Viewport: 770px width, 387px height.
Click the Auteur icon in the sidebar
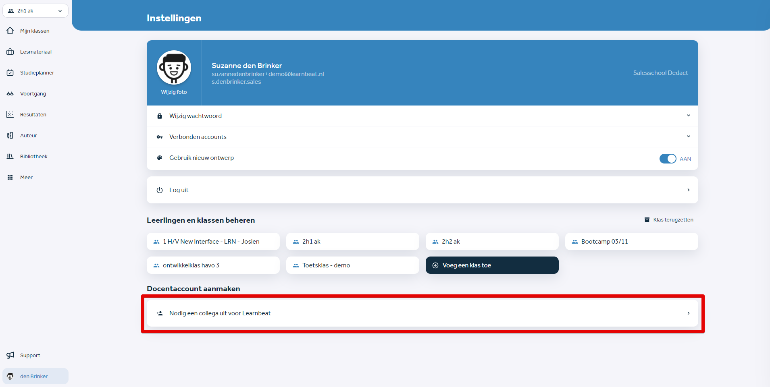click(10, 135)
